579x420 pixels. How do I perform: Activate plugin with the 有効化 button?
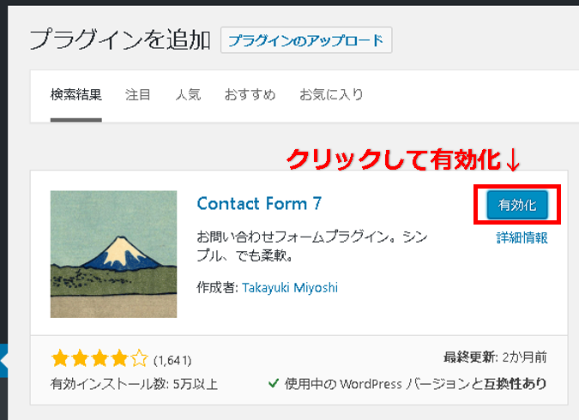(517, 205)
